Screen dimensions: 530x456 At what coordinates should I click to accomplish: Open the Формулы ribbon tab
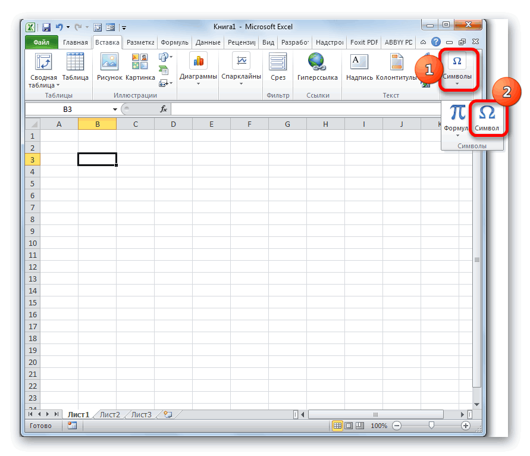[174, 42]
